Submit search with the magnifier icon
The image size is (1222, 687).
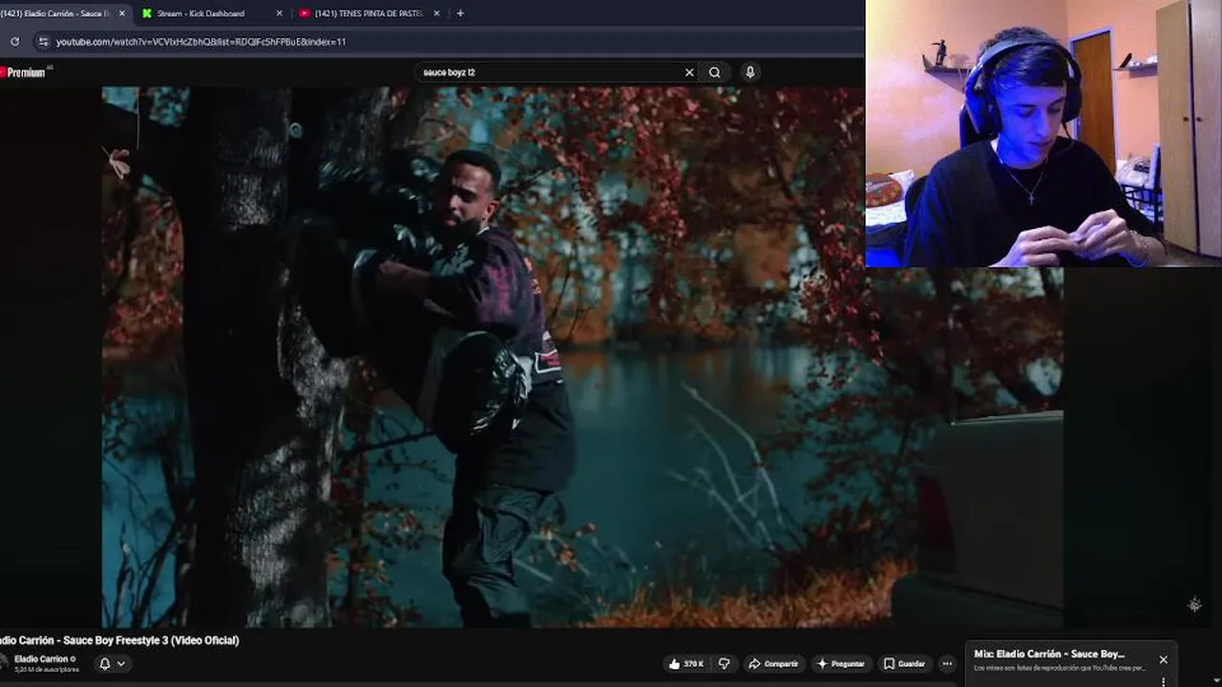714,72
